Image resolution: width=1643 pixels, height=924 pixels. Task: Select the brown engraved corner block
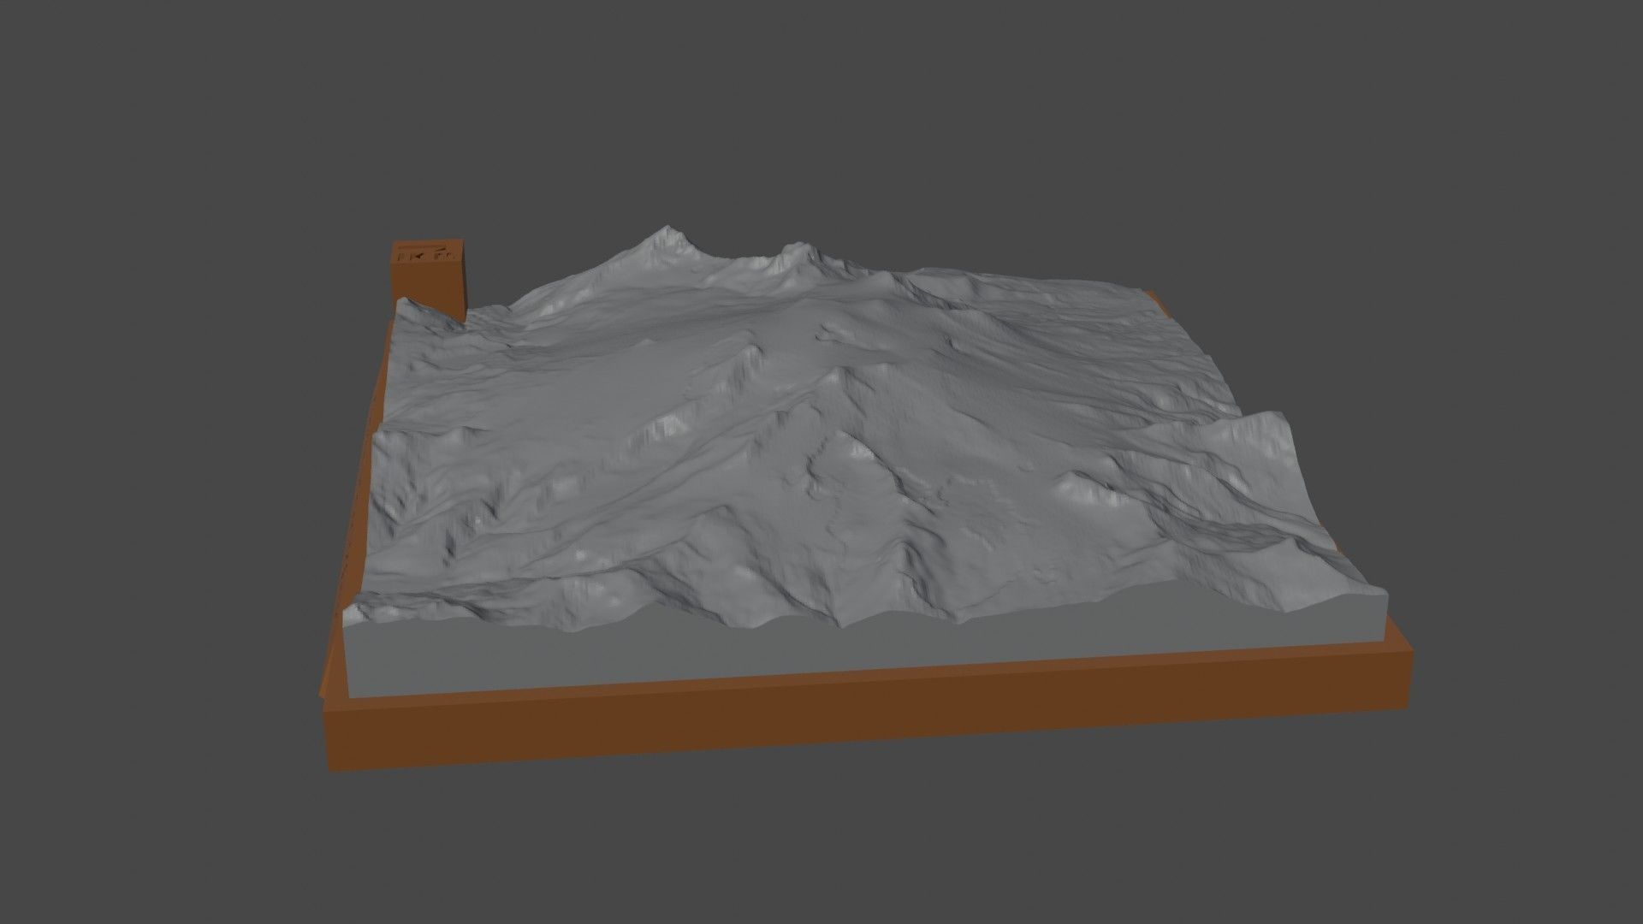pos(430,280)
